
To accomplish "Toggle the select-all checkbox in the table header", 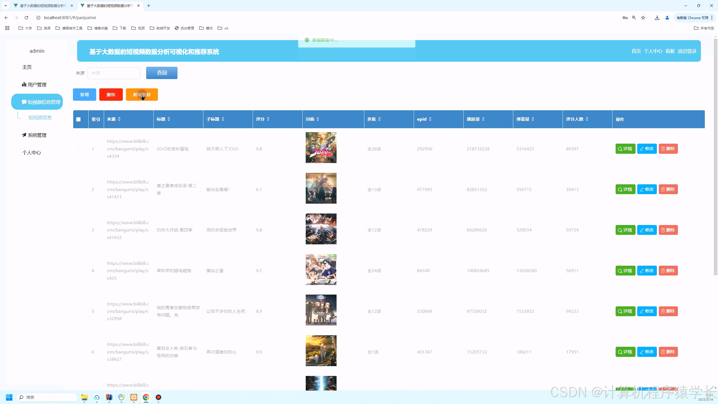I will tap(78, 119).
